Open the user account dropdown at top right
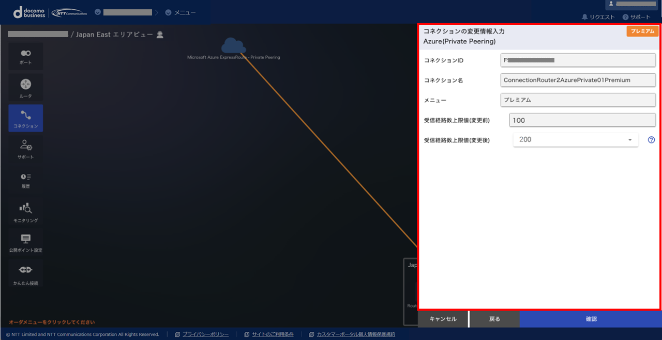662x340 pixels. [631, 4]
